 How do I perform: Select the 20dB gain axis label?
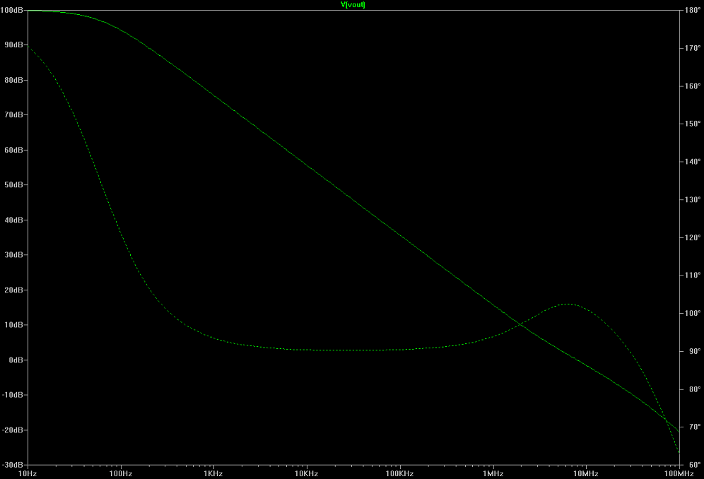coord(13,290)
